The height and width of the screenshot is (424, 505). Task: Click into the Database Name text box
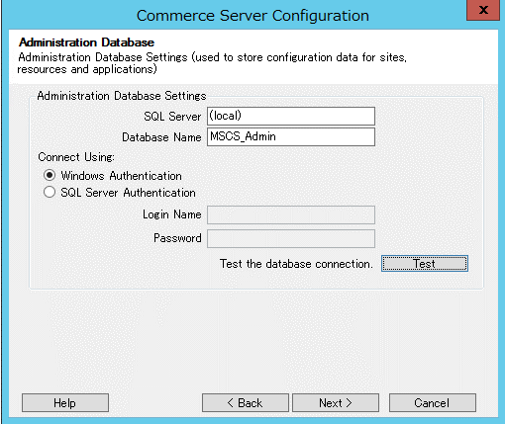tap(291, 136)
